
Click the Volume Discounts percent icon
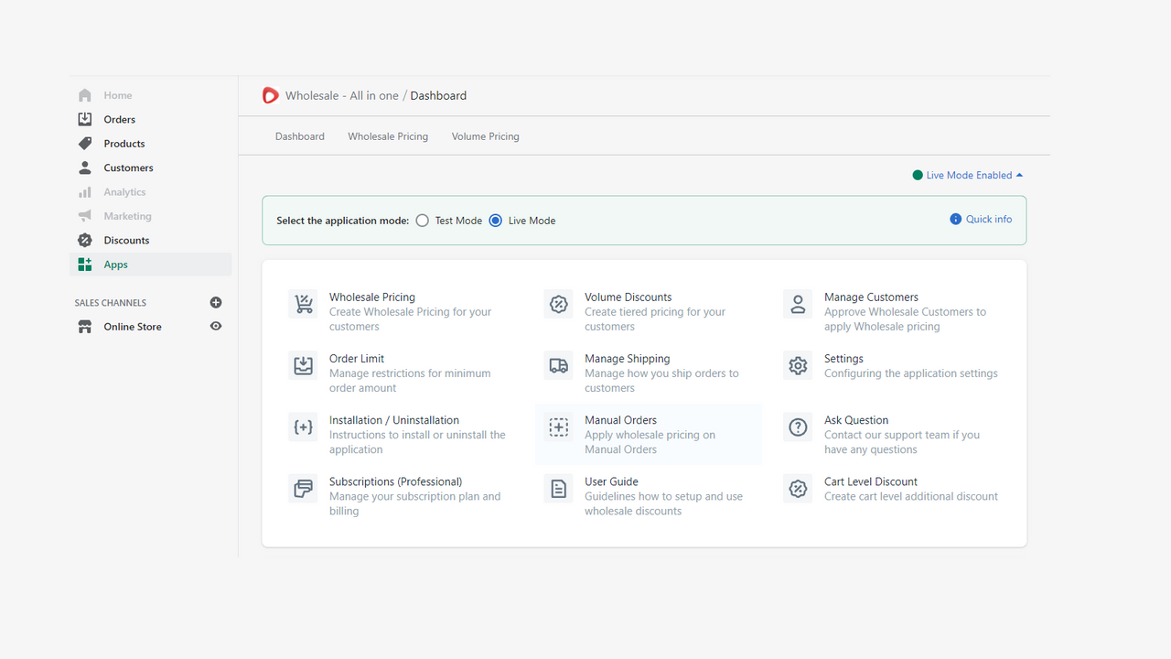tap(559, 304)
